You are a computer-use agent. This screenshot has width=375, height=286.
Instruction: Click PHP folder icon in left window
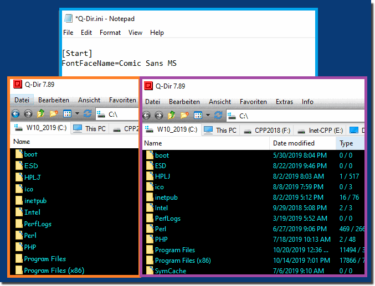[19, 247]
